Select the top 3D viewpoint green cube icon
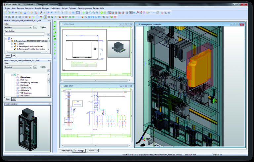 coord(55,22)
